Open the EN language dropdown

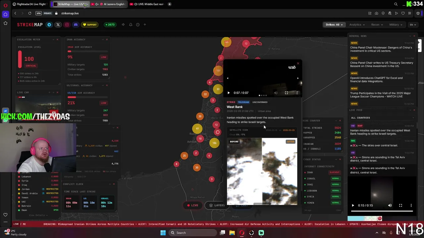tap(413, 24)
